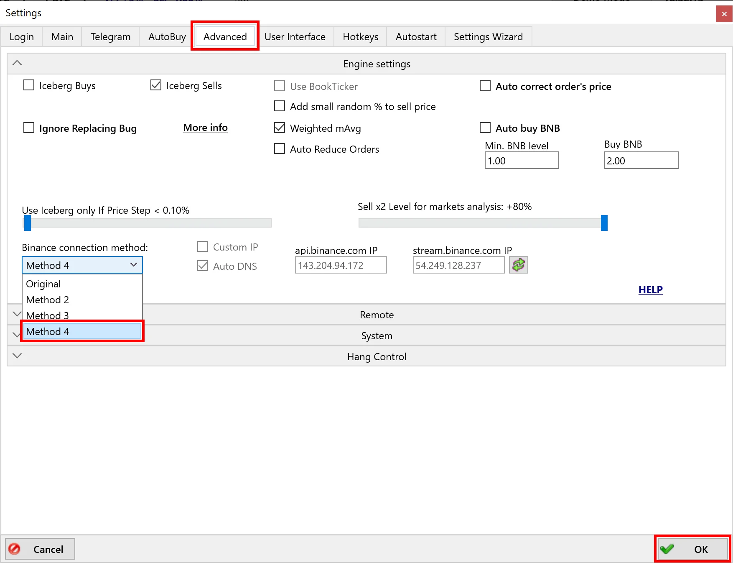Close the Settings window

pos(724,14)
